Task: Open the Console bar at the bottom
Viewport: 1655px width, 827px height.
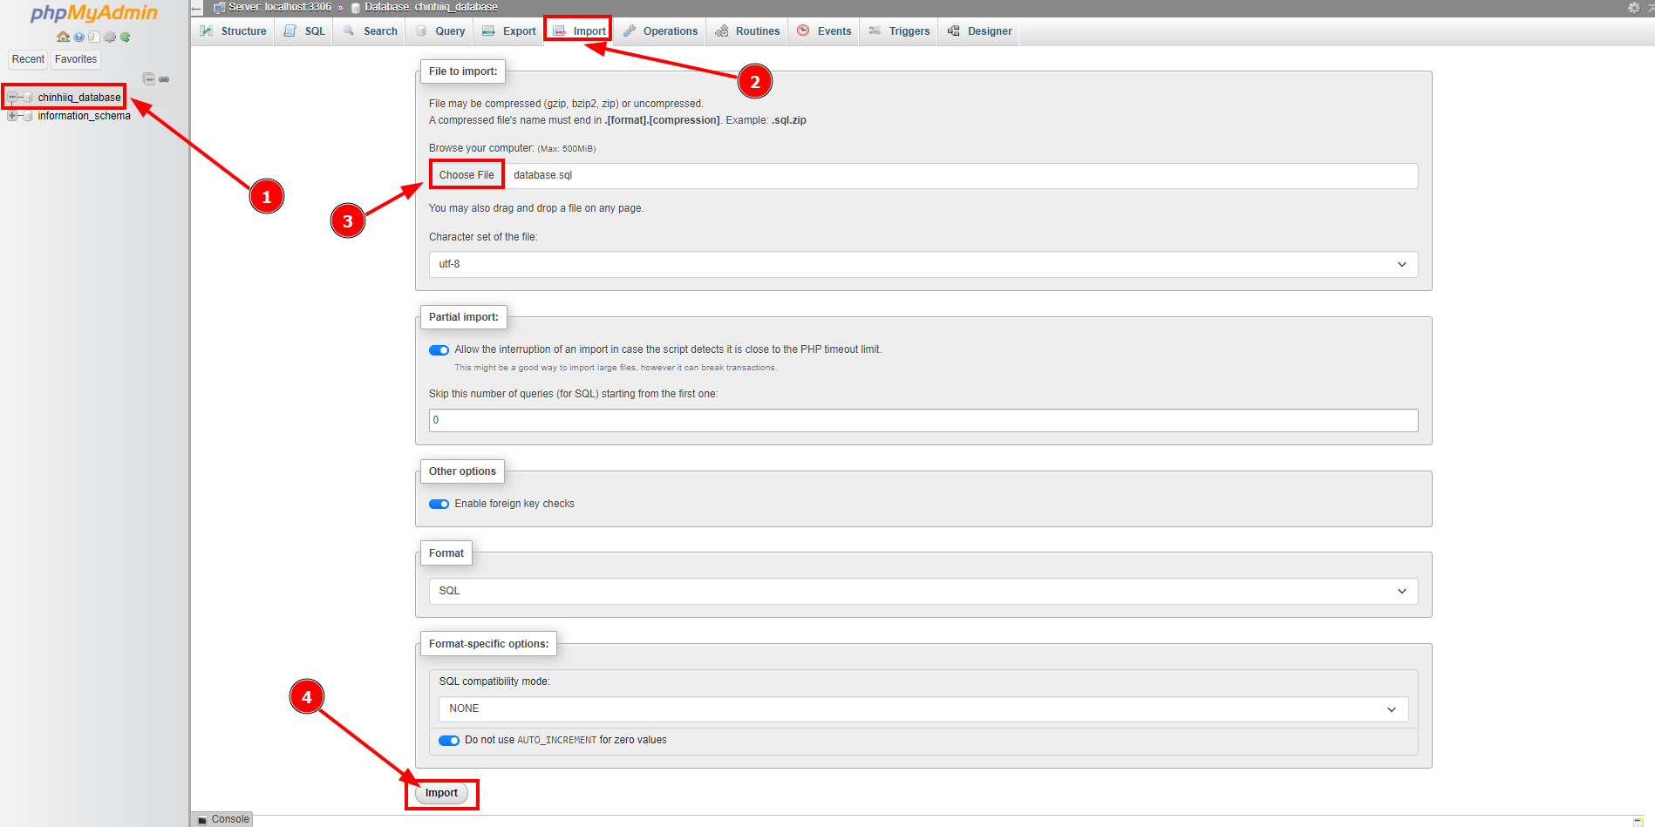Action: coord(223,819)
